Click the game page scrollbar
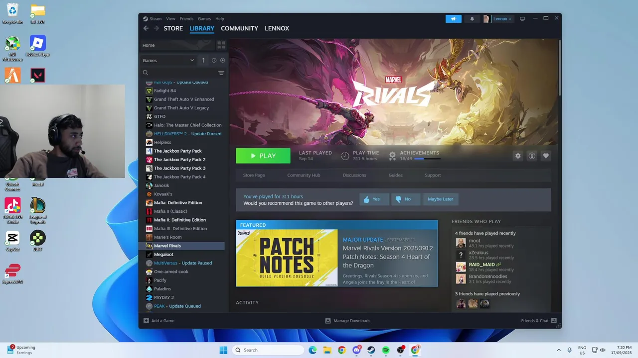Image resolution: width=638 pixels, height=358 pixels. click(x=559, y=67)
